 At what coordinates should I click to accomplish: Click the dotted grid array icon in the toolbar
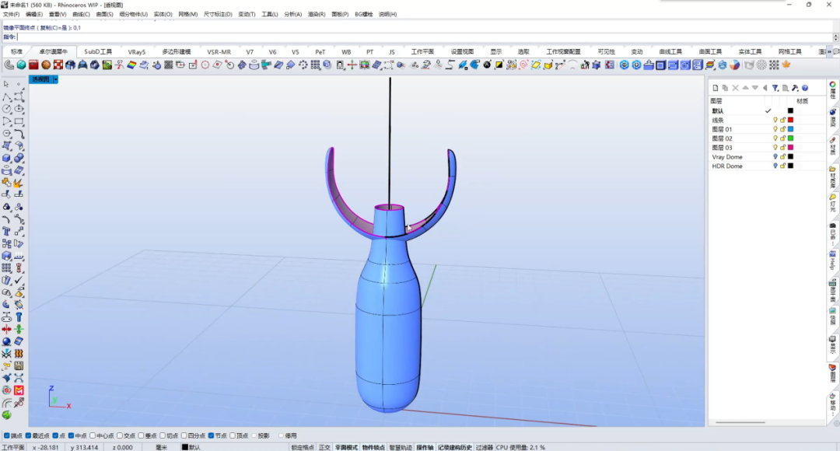tap(774, 65)
